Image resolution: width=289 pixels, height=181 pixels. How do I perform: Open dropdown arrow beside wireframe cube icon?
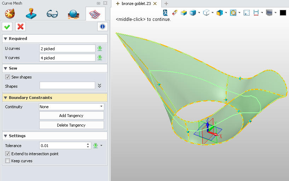[213, 13]
